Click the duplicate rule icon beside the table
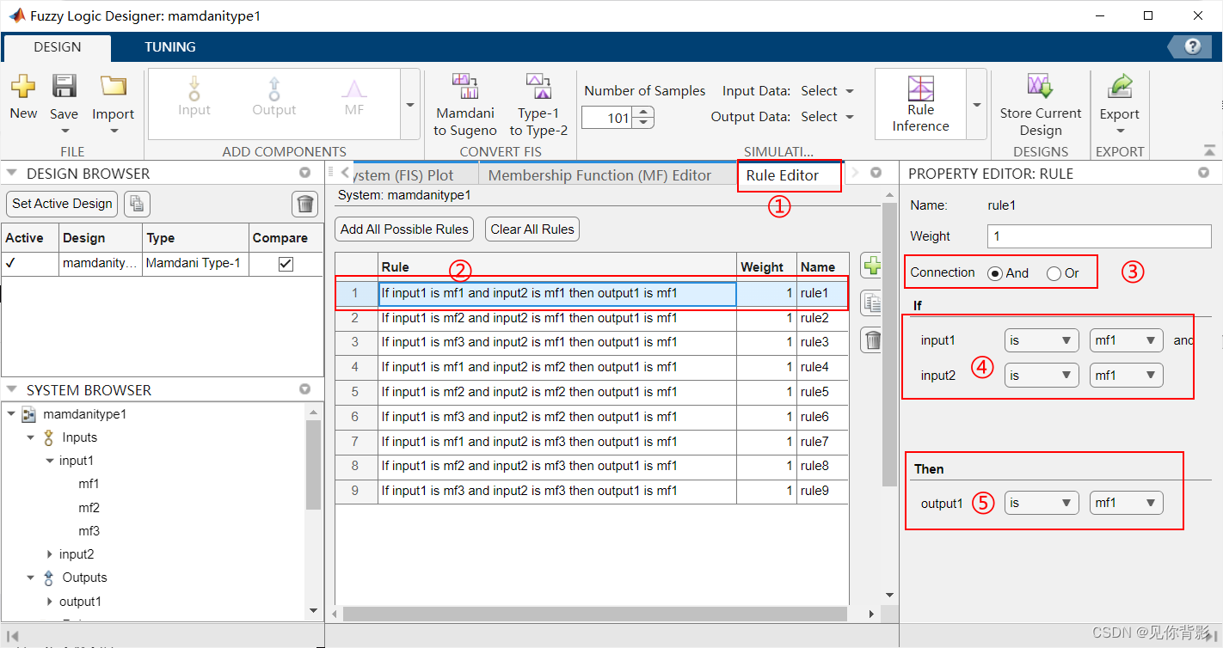This screenshot has width=1223, height=648. (872, 303)
